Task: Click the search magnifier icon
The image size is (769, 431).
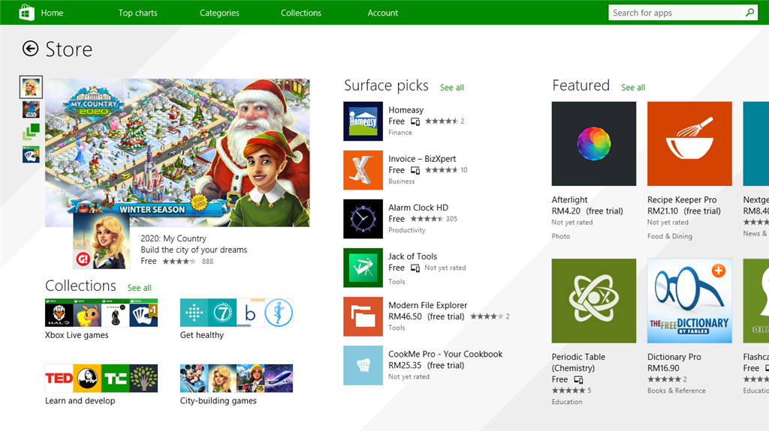Action: tap(749, 13)
